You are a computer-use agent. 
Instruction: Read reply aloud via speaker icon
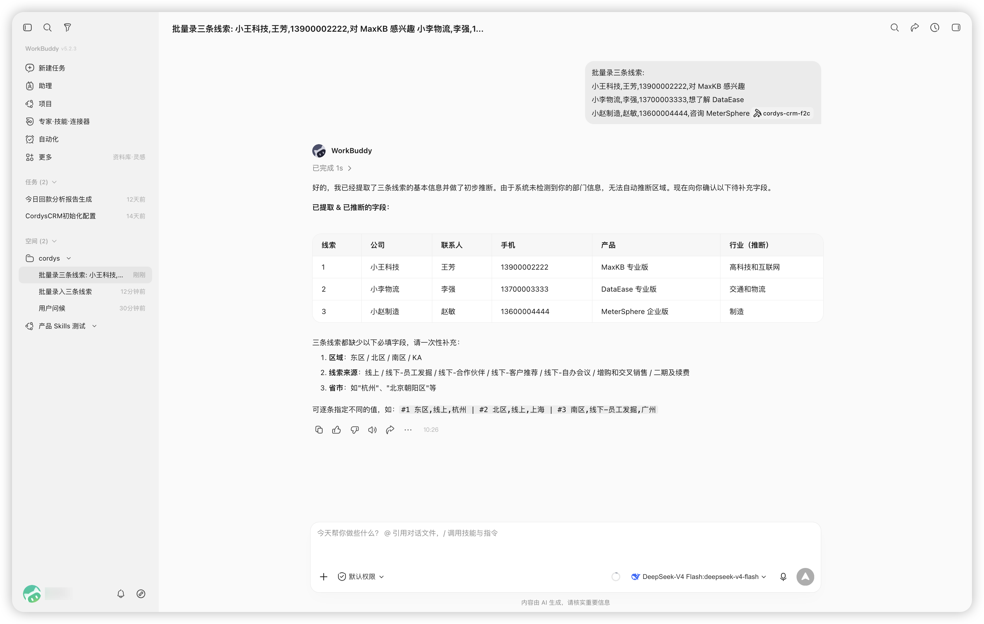pos(372,429)
